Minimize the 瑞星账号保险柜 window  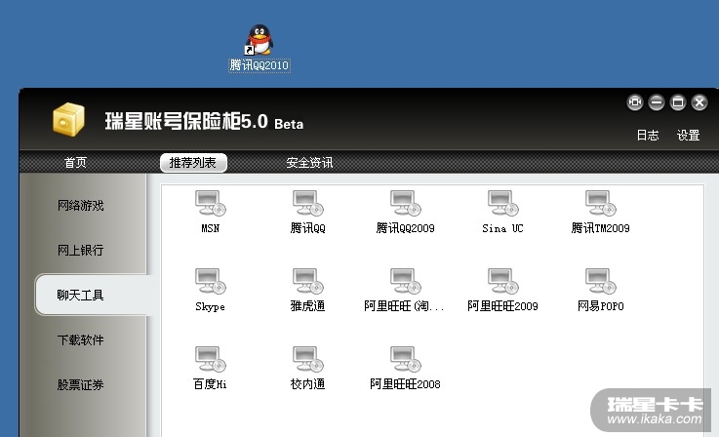pos(657,102)
